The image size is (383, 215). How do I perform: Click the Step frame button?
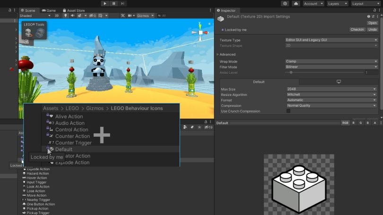pos(123,3)
